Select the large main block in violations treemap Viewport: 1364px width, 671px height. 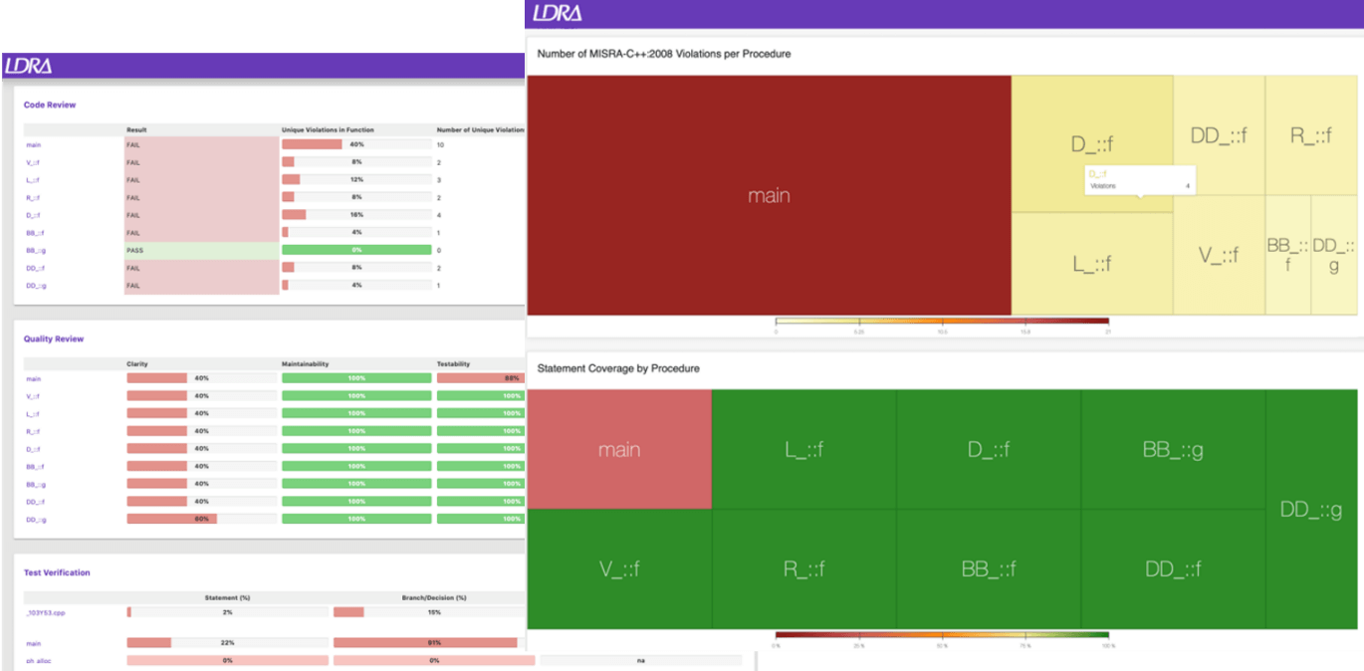coord(769,195)
